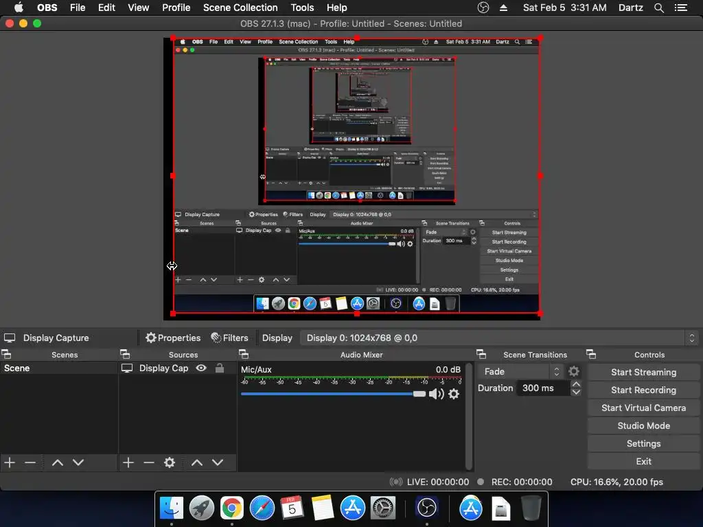Pop out the Audio Mixer dock icon
This screenshot has height=527, width=703.
[244, 355]
